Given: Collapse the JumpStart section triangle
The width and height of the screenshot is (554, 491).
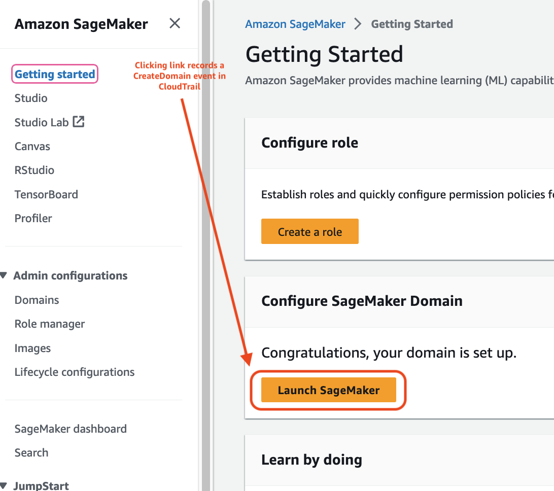Looking at the screenshot, I should pos(4,485).
